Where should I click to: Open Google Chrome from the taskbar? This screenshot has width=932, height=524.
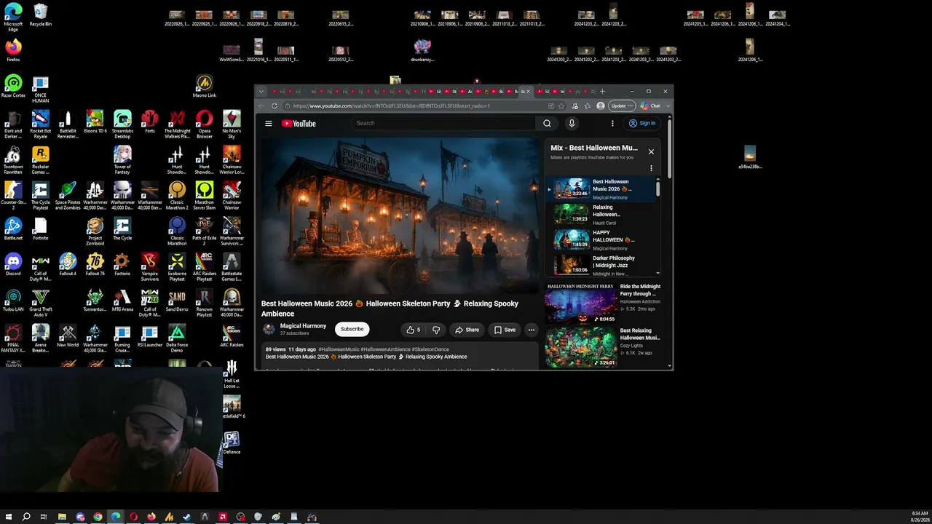coord(98,517)
